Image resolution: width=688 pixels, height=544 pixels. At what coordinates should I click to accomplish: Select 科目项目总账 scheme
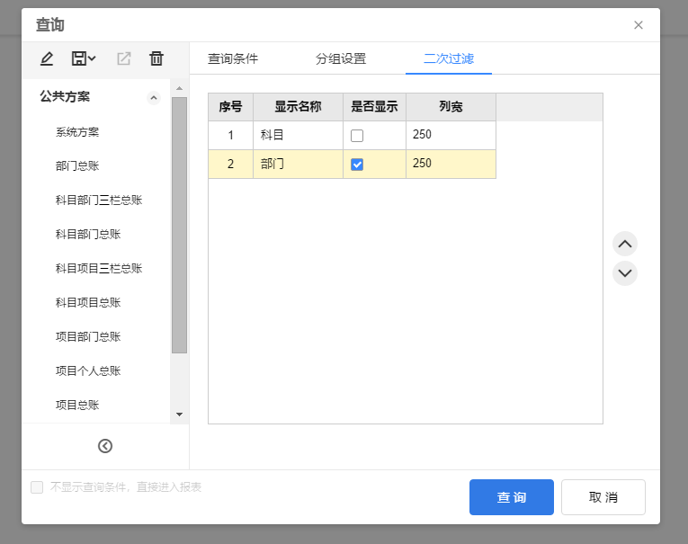(88, 303)
